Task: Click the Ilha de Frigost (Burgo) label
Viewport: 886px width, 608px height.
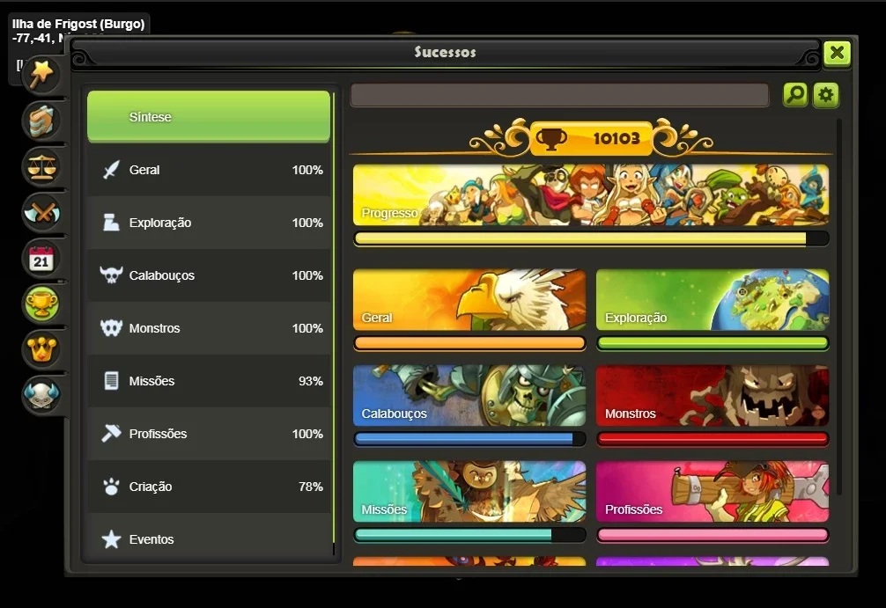Action: click(78, 24)
